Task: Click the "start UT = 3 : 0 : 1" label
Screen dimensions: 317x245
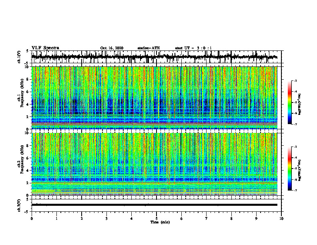Action: click(193, 48)
